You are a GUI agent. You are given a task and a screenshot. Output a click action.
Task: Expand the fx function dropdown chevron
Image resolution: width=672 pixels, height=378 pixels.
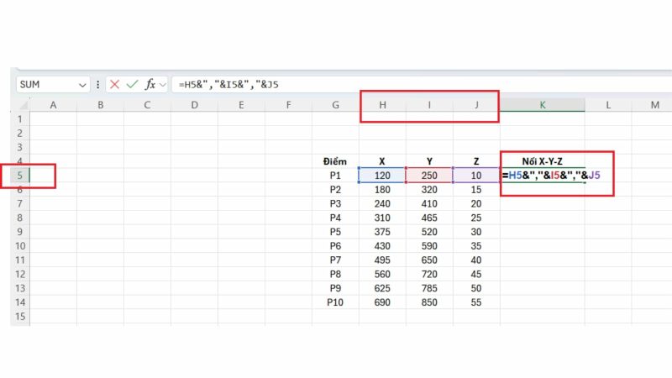click(x=163, y=85)
